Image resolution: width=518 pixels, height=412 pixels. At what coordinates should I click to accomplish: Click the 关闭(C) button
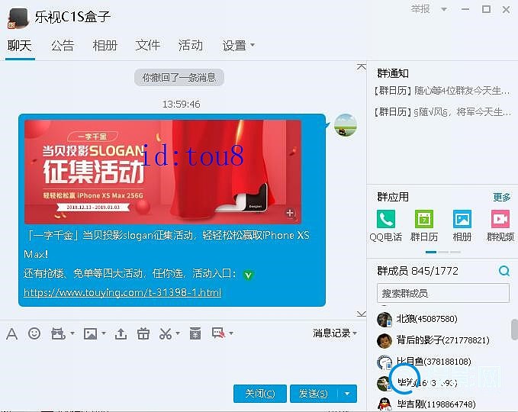click(x=260, y=394)
